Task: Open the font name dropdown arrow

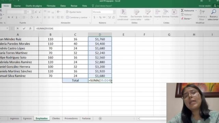Action: (25, 12)
